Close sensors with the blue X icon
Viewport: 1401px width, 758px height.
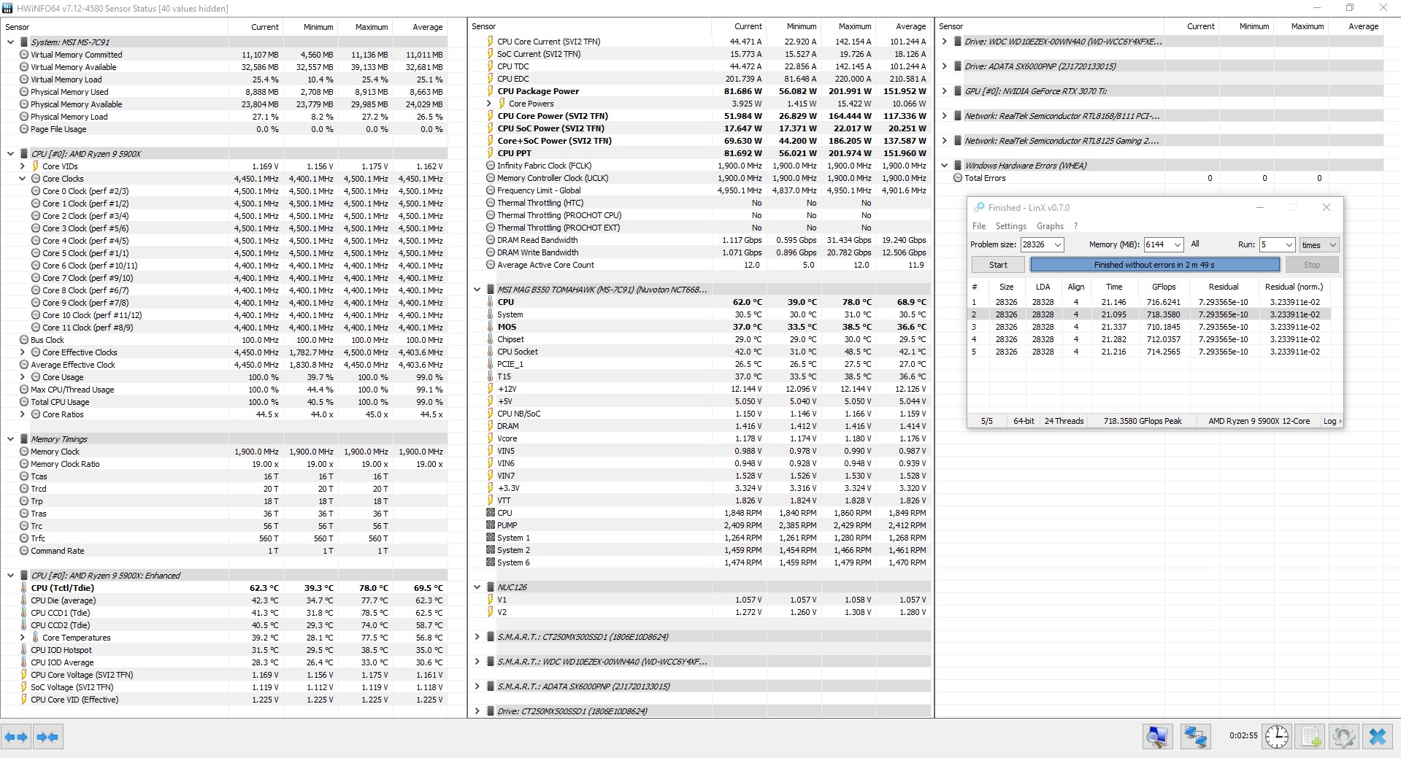[x=1378, y=737]
